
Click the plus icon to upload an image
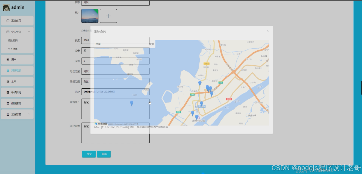[x=108, y=16]
